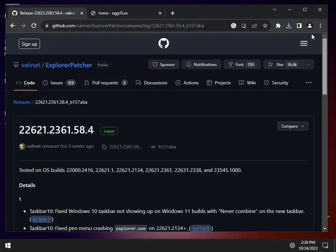Open the settings gear in system tray
Image resolution: width=336 pixels, height=252 pixels.
coord(292,245)
